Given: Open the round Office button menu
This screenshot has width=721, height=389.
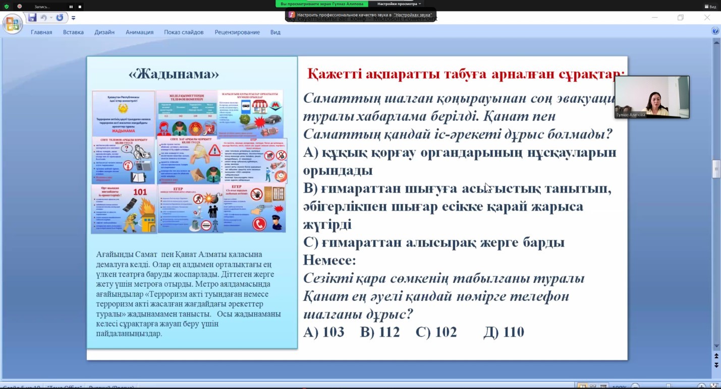Looking at the screenshot, I should pos(13,24).
